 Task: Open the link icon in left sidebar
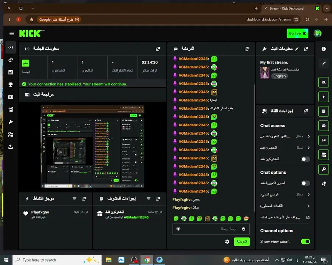(11, 60)
